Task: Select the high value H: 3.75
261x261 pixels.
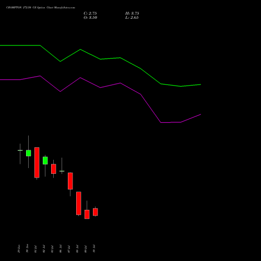Action: [x=132, y=14]
